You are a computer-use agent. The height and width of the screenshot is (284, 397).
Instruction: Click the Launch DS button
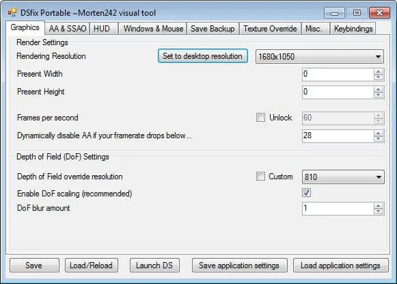(154, 266)
